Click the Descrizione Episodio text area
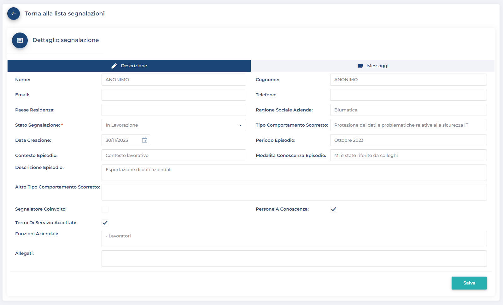Image resolution: width=503 pixels, height=305 pixels. click(294, 173)
